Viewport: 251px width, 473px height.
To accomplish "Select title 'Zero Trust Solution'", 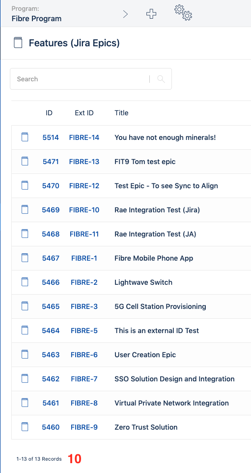I will (x=146, y=427).
